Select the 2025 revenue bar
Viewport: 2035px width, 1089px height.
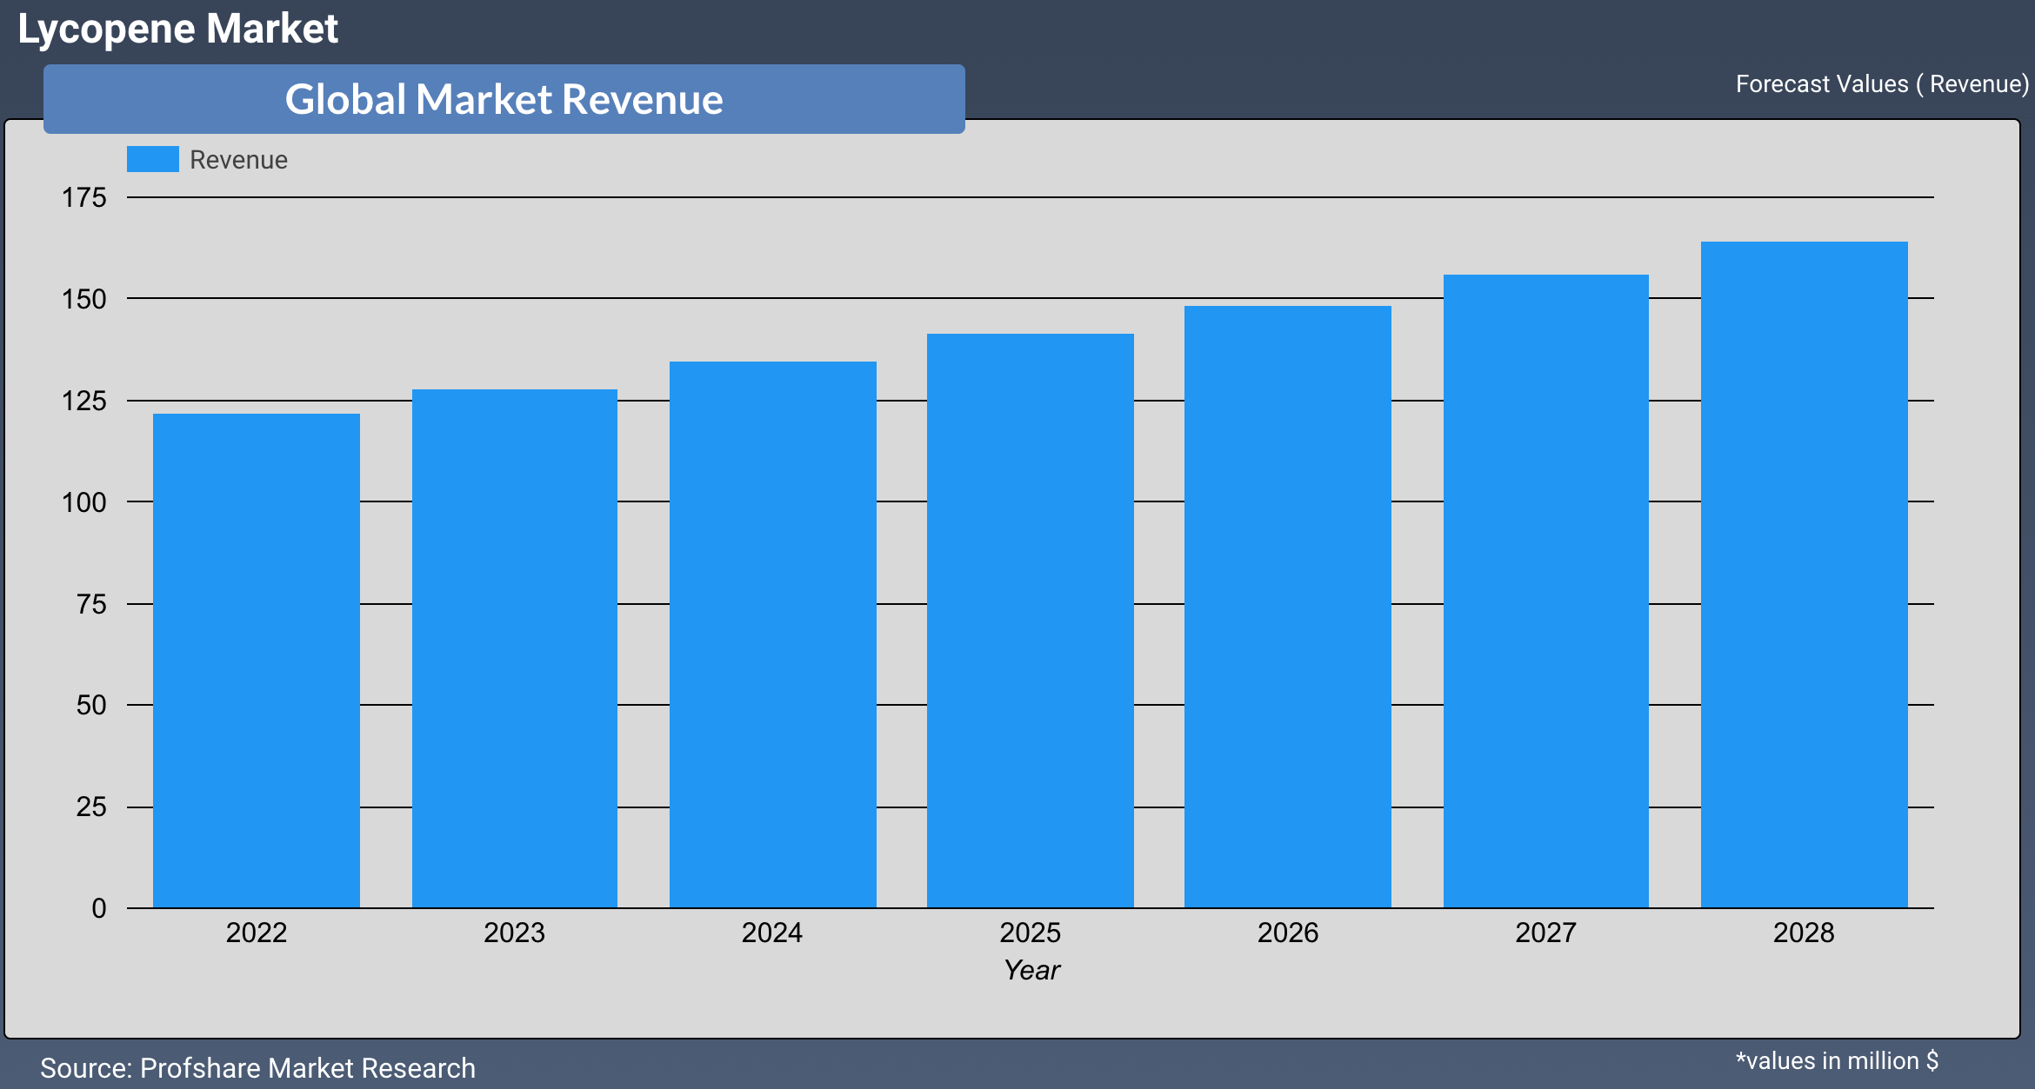(1030, 621)
